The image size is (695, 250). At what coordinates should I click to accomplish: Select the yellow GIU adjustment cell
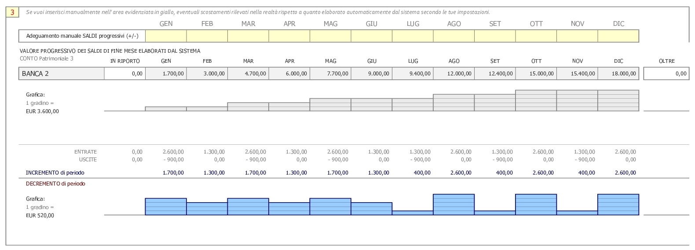(x=372, y=36)
